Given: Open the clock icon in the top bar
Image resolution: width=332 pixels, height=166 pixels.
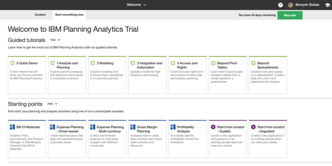Looking at the screenshot, I should point(280,5).
